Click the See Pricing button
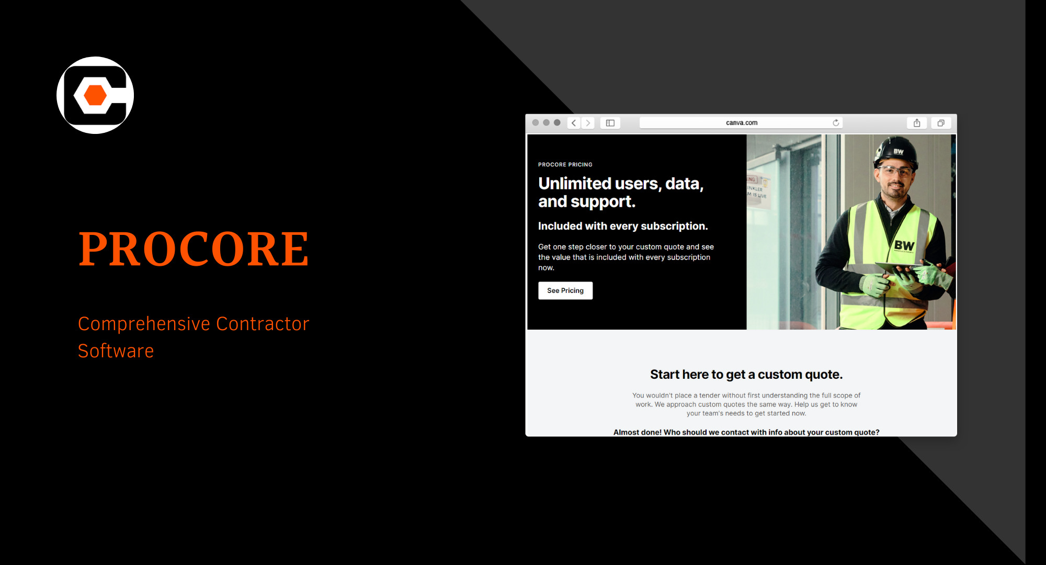The image size is (1046, 565). point(565,291)
